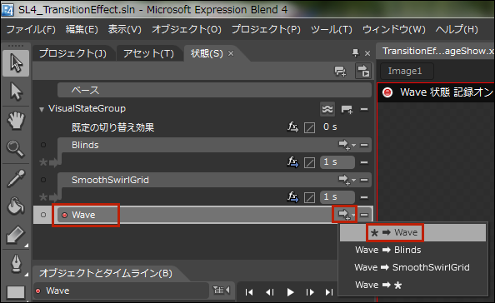Select the Selection arrow tool

16,63
